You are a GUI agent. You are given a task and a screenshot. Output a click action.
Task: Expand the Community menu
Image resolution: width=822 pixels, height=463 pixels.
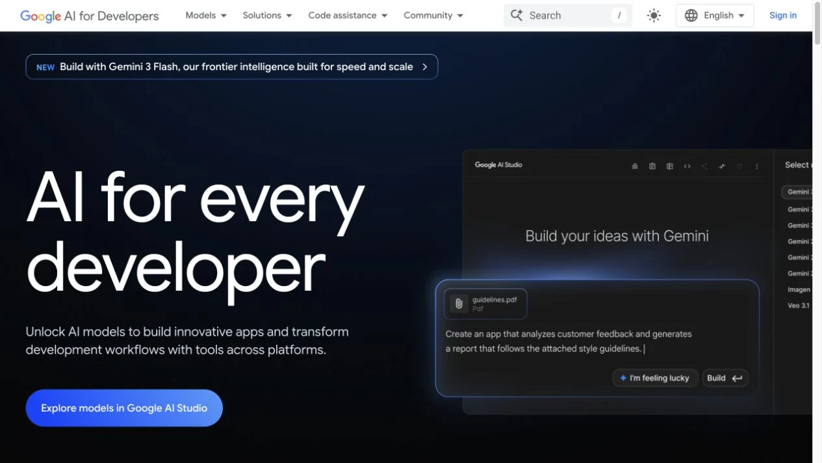point(433,15)
